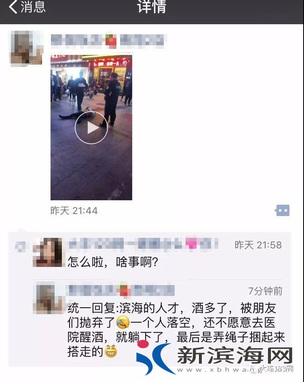Tap the 昨天 21:58 comment timestamp

point(258,245)
